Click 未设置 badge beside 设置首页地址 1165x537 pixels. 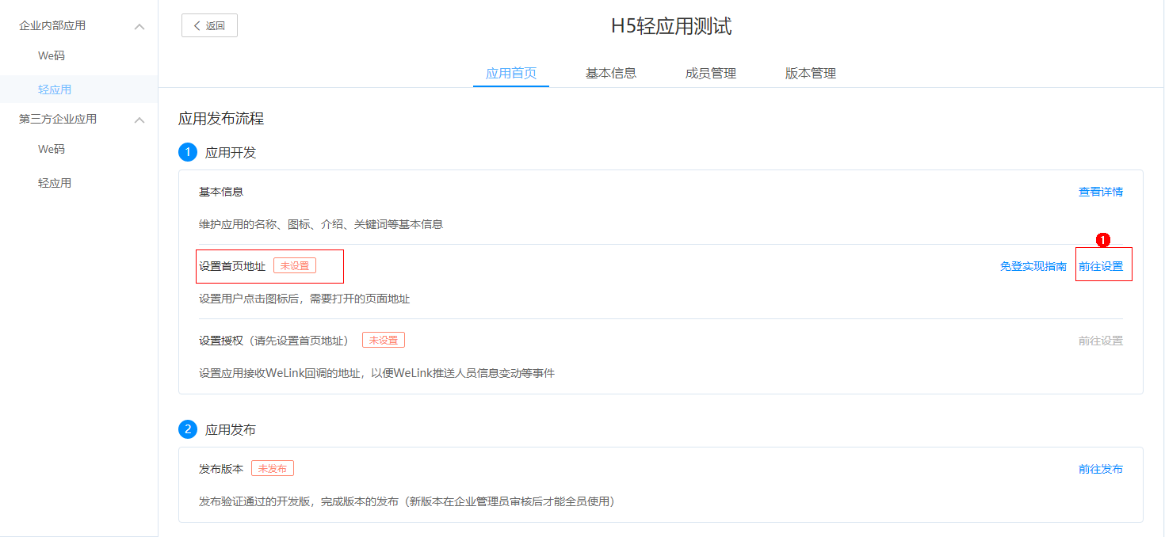point(295,266)
